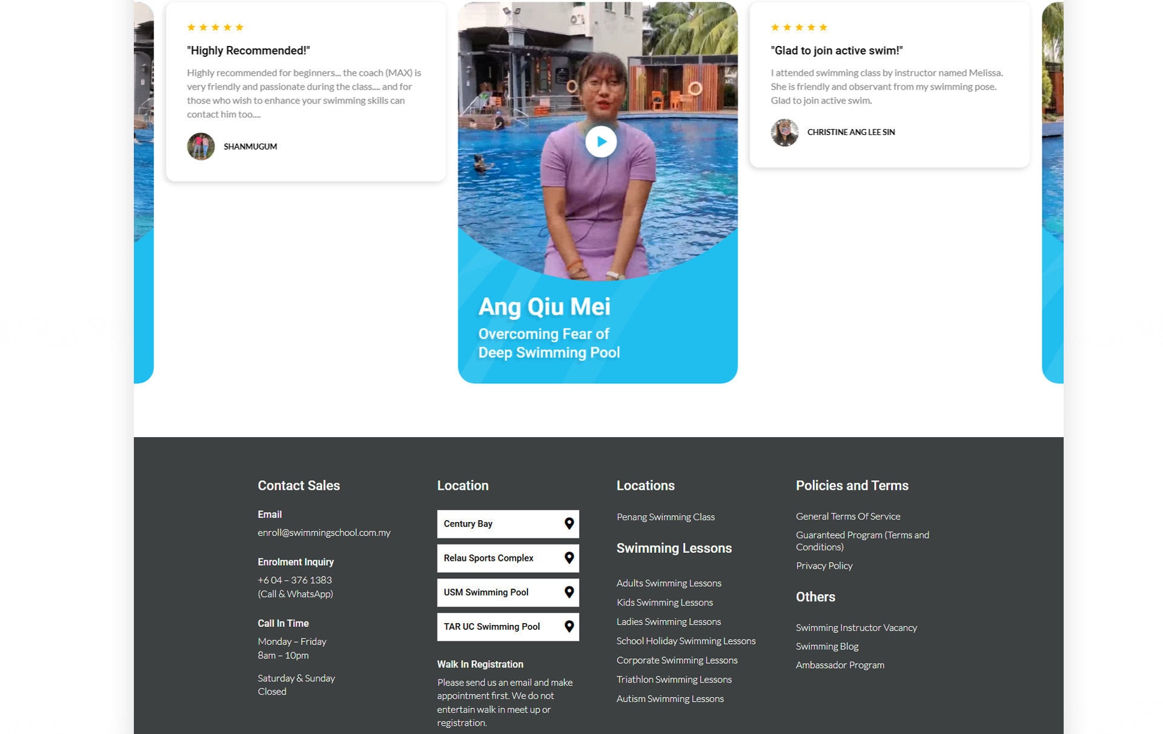Open General Terms Of Service
Screen dimensions: 1163x734
point(847,517)
